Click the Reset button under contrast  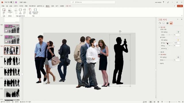(x=164, y=48)
